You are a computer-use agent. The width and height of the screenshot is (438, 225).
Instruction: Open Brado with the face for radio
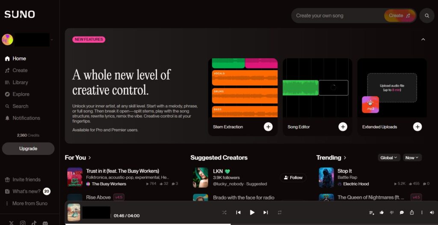coord(243,197)
